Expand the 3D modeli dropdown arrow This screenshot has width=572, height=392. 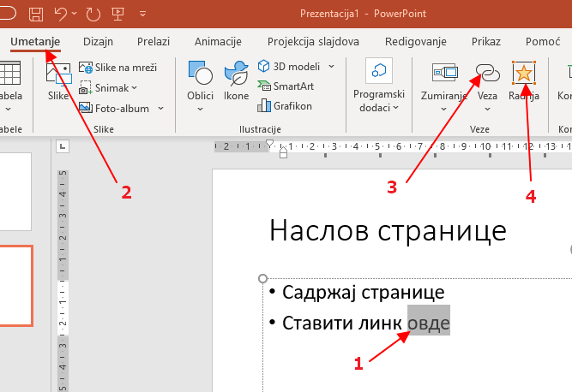331,66
